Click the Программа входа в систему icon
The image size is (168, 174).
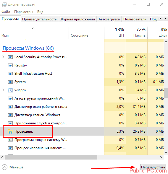[10, 140]
